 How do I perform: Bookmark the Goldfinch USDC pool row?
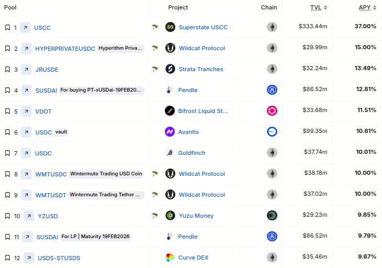pyautogui.click(x=7, y=153)
